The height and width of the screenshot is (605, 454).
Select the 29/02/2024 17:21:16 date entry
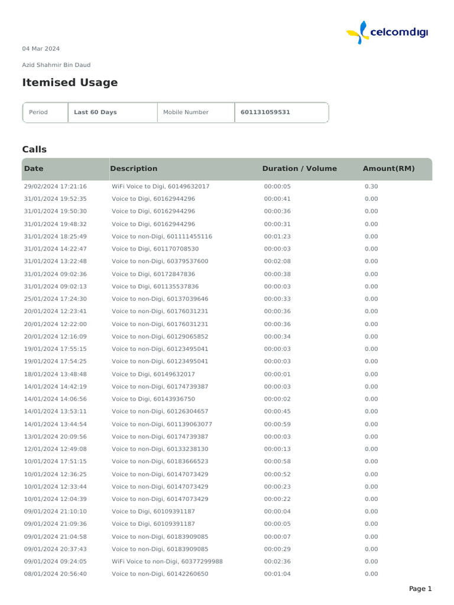pos(55,186)
